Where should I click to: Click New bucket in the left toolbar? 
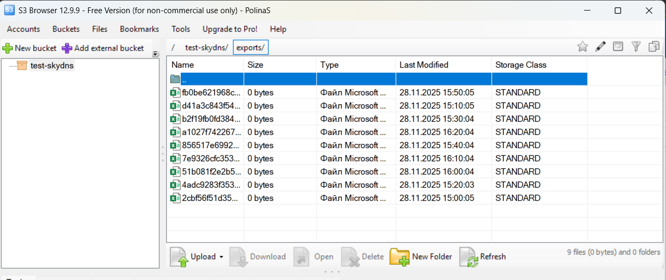tap(30, 48)
